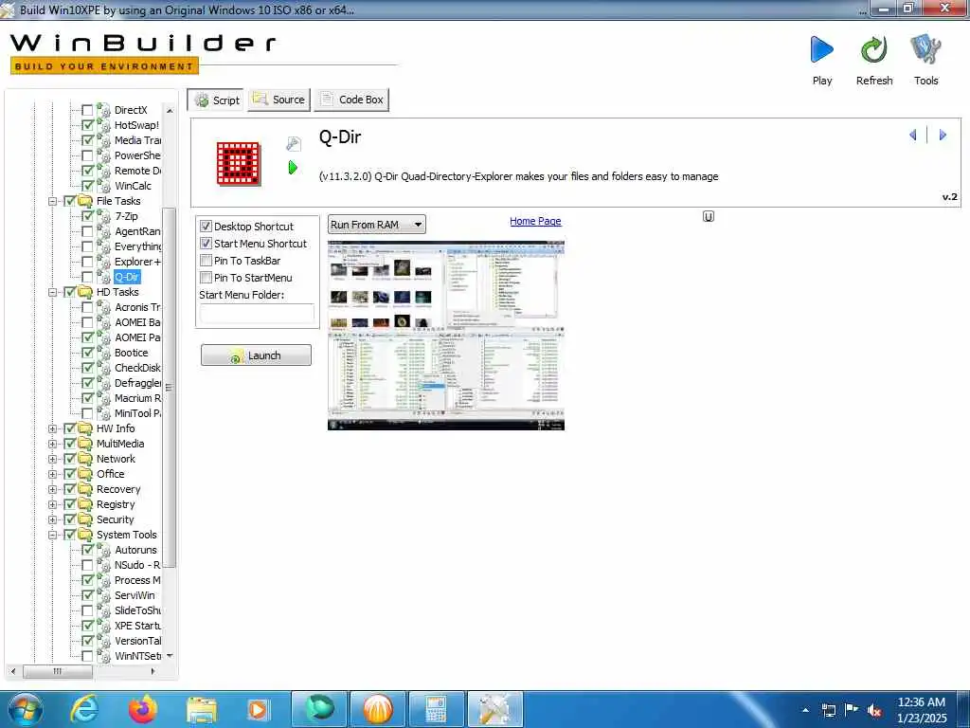Enable the Pin To TaskBar checkbox

(x=206, y=261)
